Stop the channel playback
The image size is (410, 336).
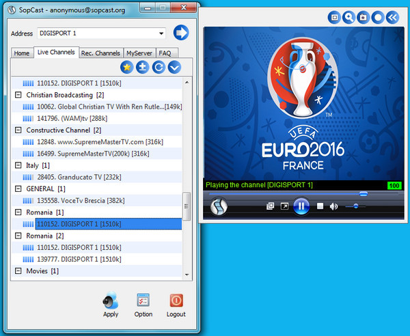(320, 206)
